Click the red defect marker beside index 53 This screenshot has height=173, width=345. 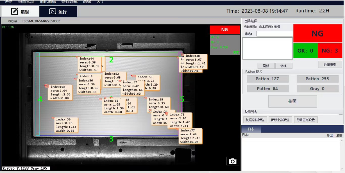point(133,76)
